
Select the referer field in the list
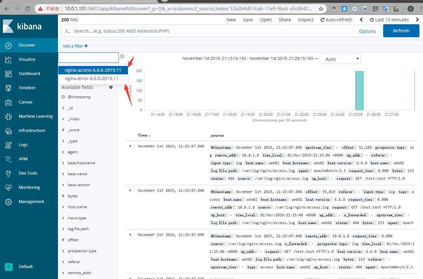[74, 262]
